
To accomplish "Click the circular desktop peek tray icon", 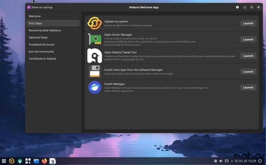I will [260, 161].
